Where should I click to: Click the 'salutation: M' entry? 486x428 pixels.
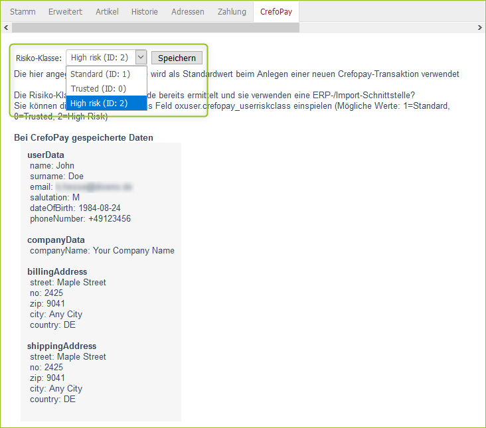(x=54, y=197)
